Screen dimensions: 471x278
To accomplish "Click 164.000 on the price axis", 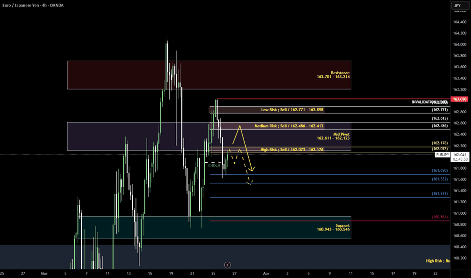I will pyautogui.click(x=459, y=44).
